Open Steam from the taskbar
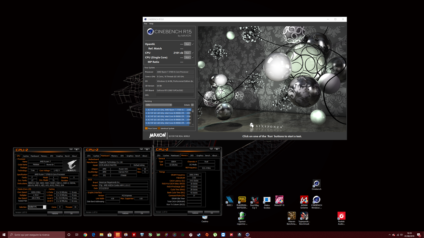The height and width of the screenshot is (238, 424). [x=199, y=235]
